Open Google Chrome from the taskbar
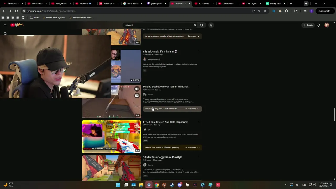The image size is (336, 189). 157,185
